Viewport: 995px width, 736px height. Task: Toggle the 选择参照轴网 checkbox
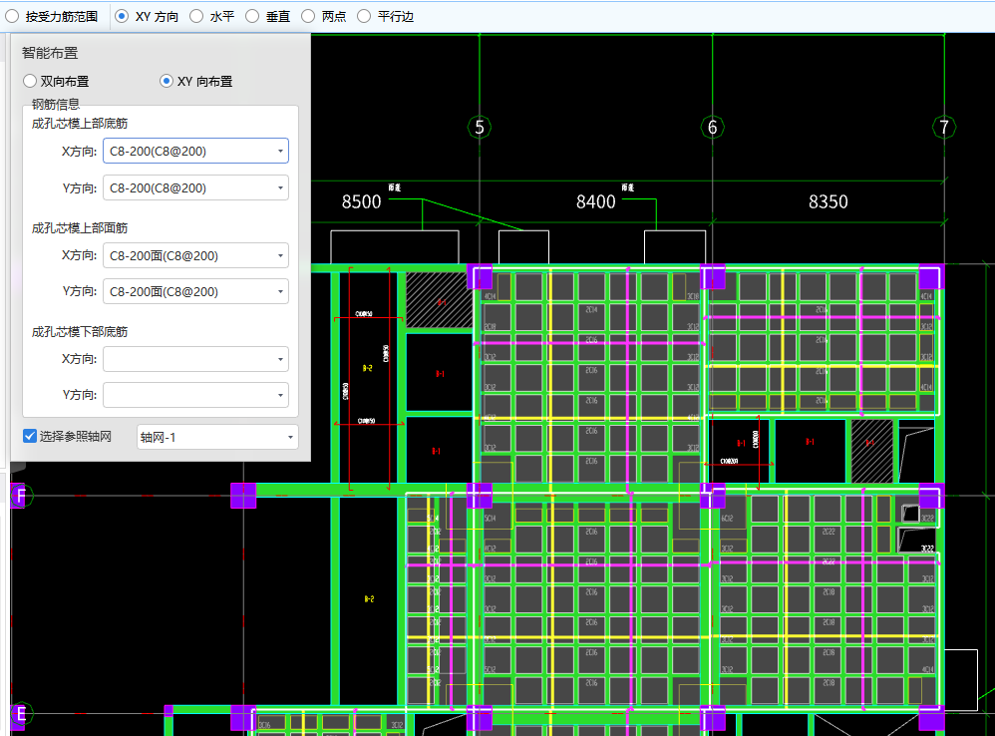point(30,436)
